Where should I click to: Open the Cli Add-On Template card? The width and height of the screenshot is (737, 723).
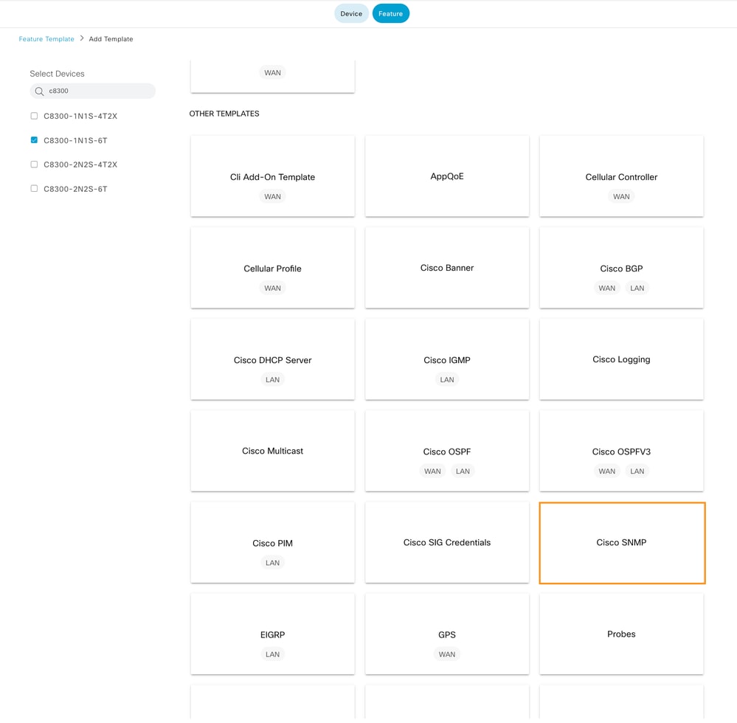click(273, 176)
